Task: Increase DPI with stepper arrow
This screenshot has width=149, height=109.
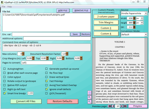Action: (x=134, y=27)
